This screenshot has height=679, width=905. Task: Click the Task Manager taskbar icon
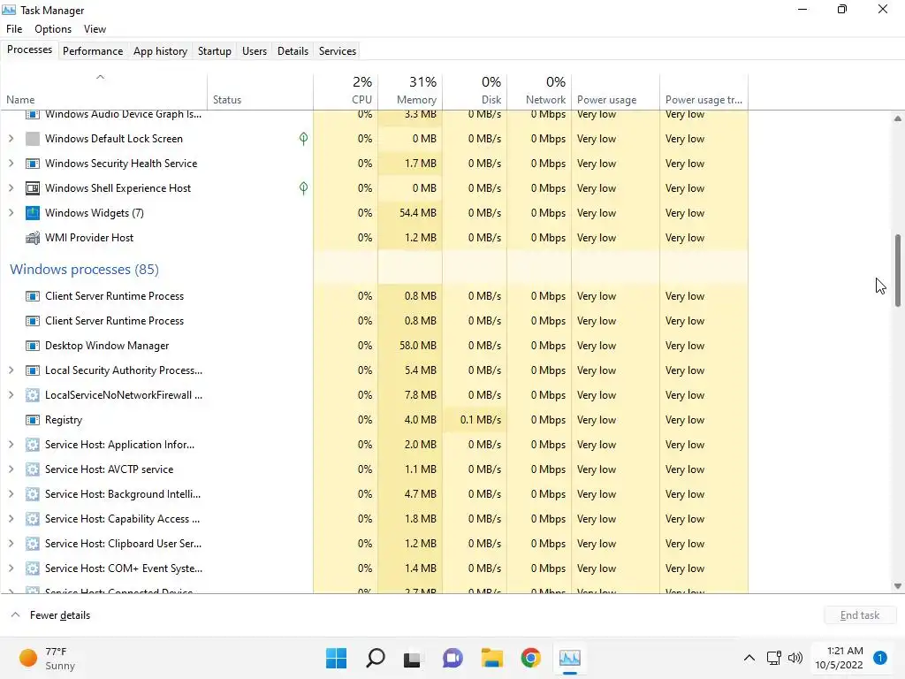point(570,658)
